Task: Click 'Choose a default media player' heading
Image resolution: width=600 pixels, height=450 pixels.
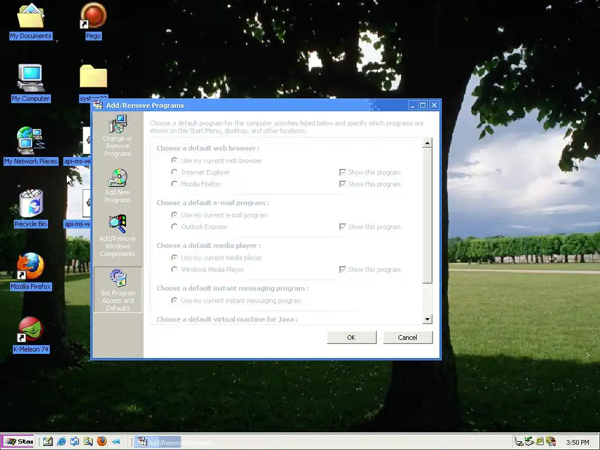Action: click(209, 246)
